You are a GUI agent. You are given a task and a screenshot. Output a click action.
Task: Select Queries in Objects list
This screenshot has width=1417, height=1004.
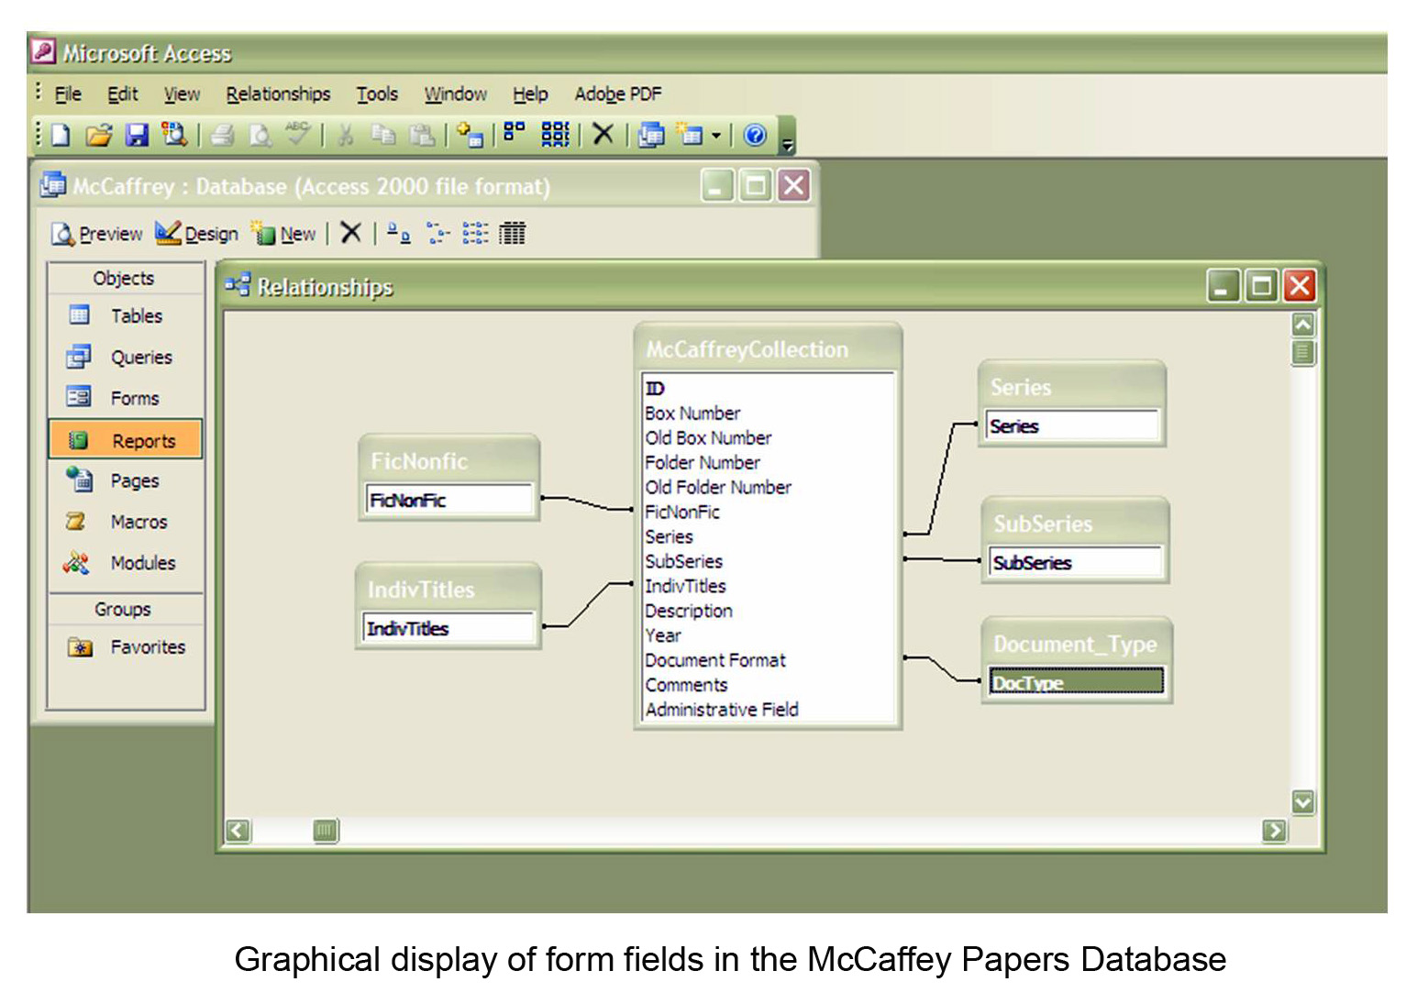pos(125,357)
